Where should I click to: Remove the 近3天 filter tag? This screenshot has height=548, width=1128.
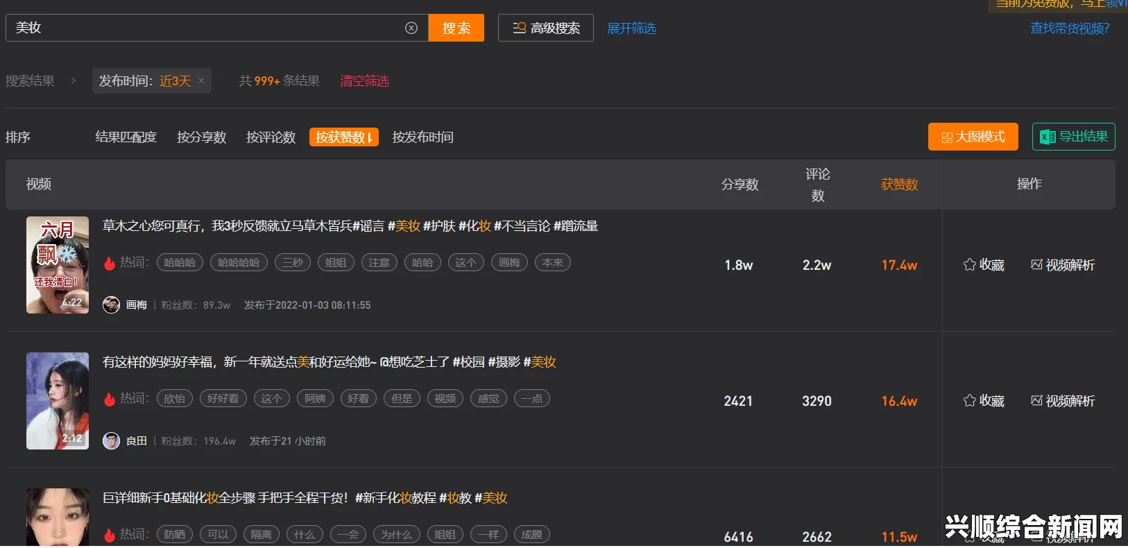[201, 80]
